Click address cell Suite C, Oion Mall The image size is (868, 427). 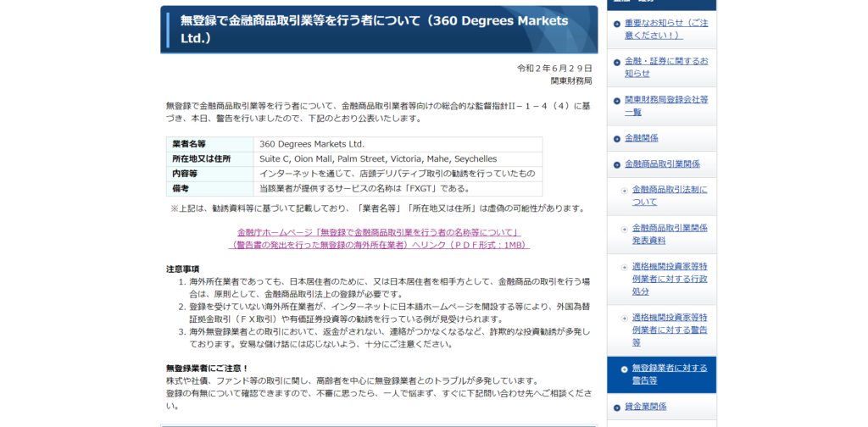[398, 159]
